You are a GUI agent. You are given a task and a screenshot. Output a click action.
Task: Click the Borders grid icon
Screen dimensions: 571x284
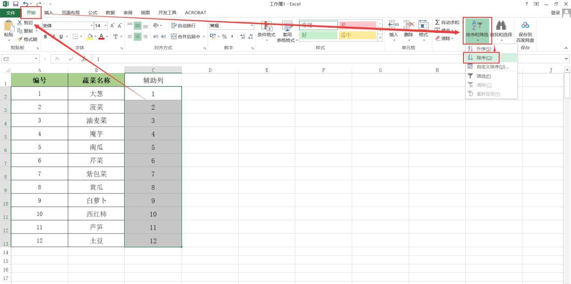pyautogui.click(x=75, y=37)
